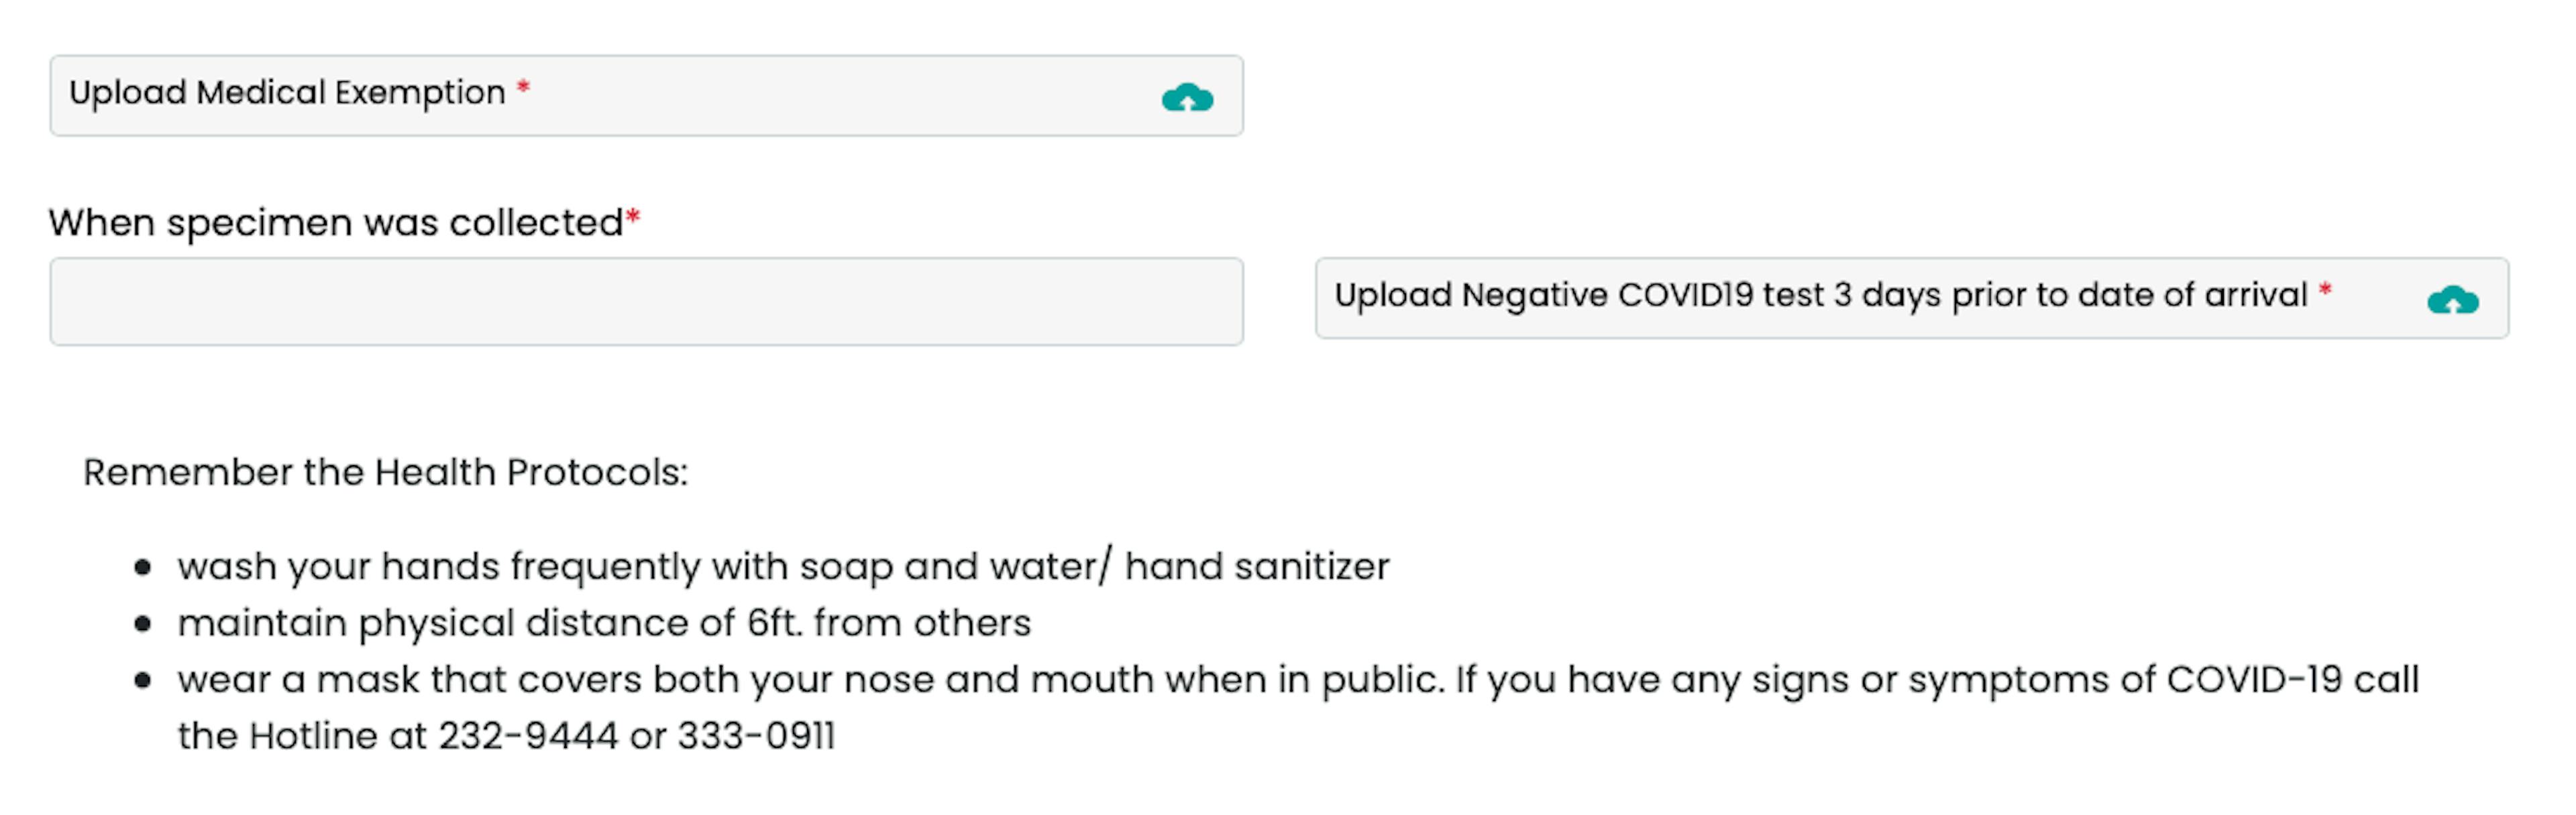Click the bullet dot before 'wear a mask'
Image resolution: width=2576 pixels, height=815 pixels.
tap(142, 681)
